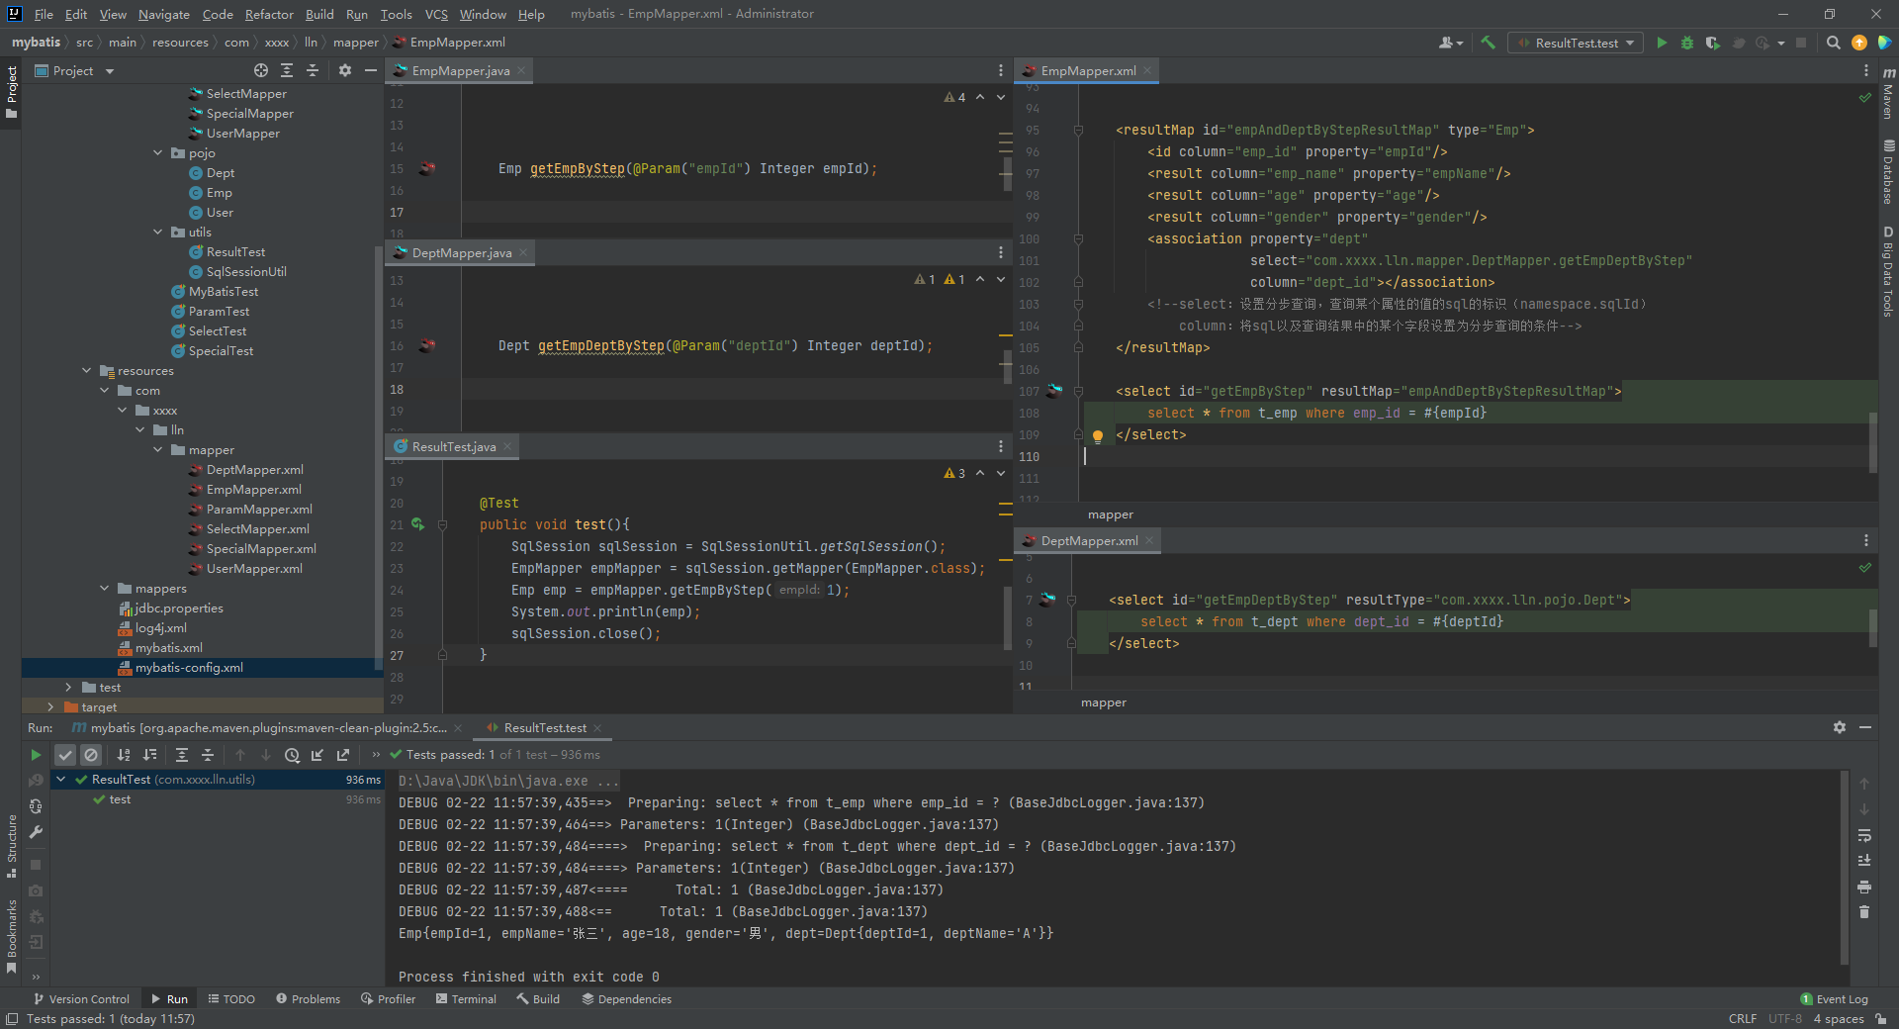Toggle show ignored tests button
Viewport: 1899px width, 1029px height.
tap(91, 755)
